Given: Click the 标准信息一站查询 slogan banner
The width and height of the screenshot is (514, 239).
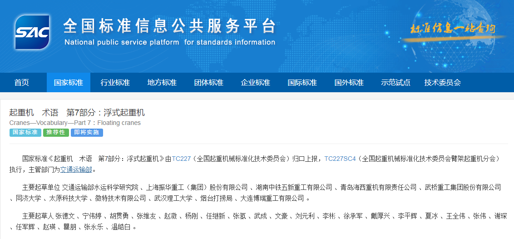Looking at the screenshot, I should click(x=452, y=29).
